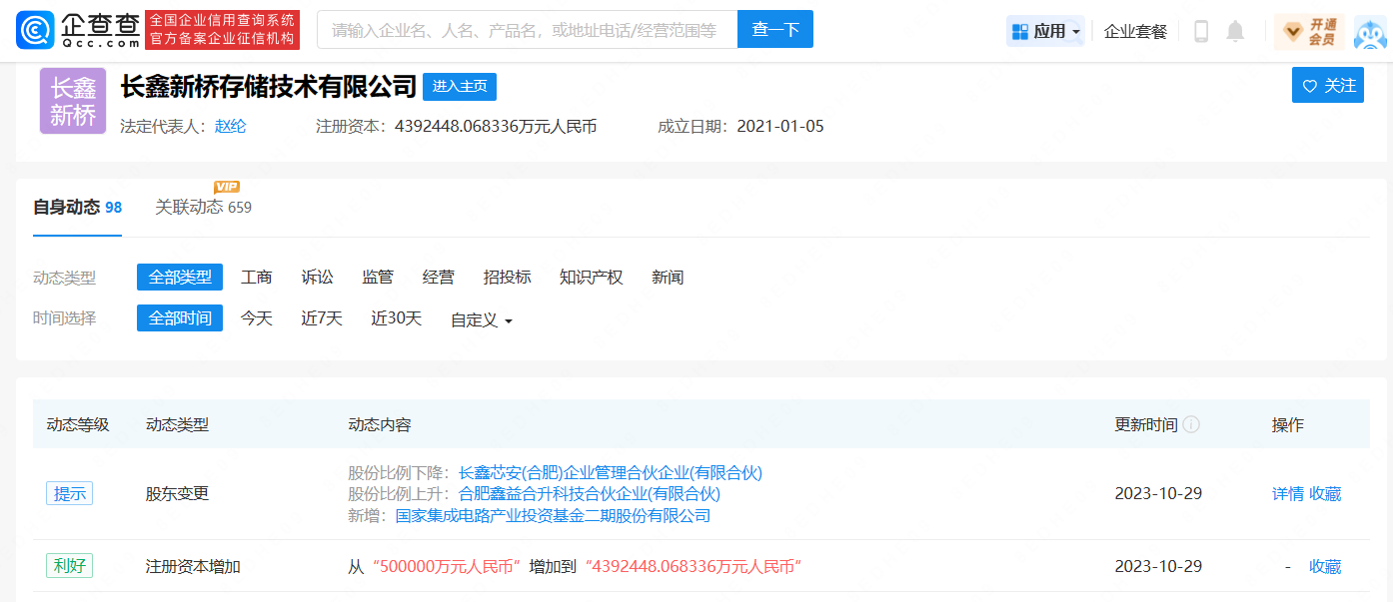Switch to the 自身动态 tab

pyautogui.click(x=77, y=207)
